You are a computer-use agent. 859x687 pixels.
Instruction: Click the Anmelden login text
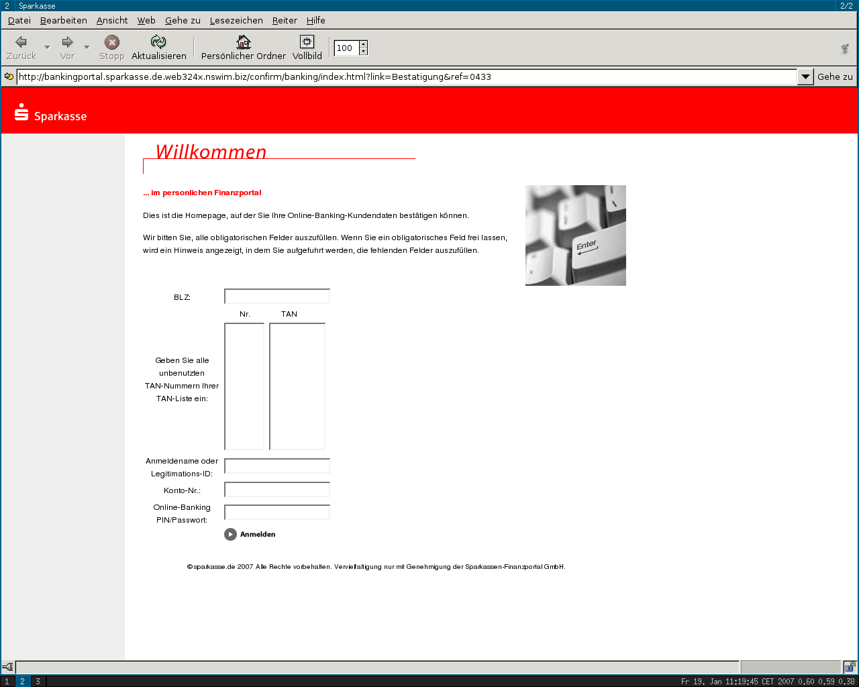(258, 535)
